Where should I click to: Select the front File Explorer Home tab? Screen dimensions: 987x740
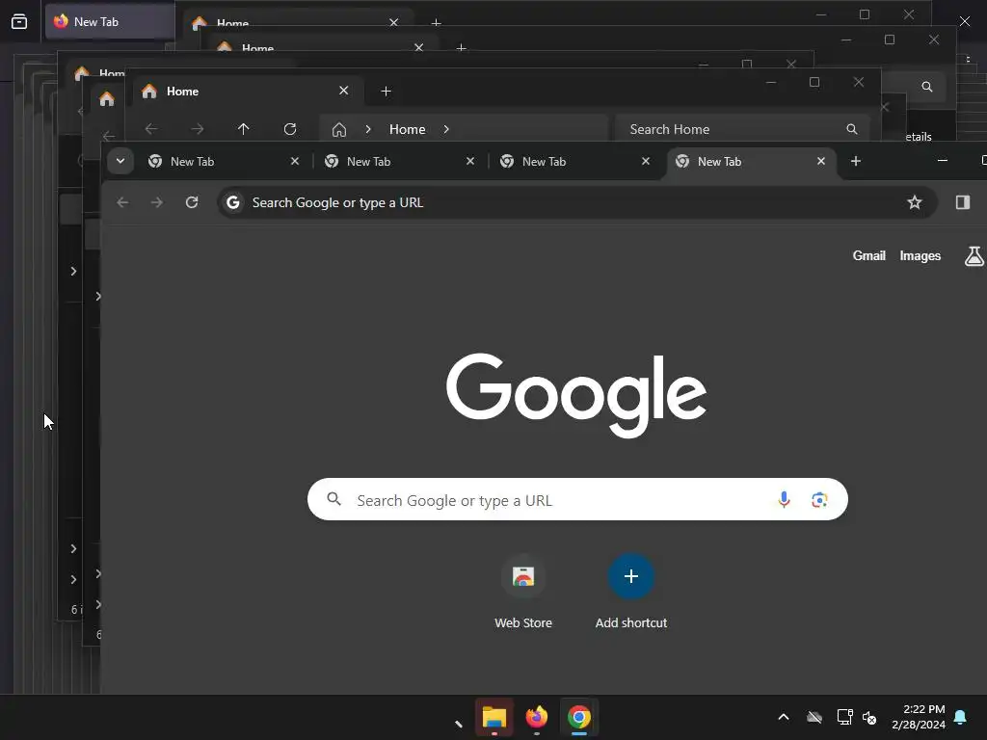(x=248, y=92)
